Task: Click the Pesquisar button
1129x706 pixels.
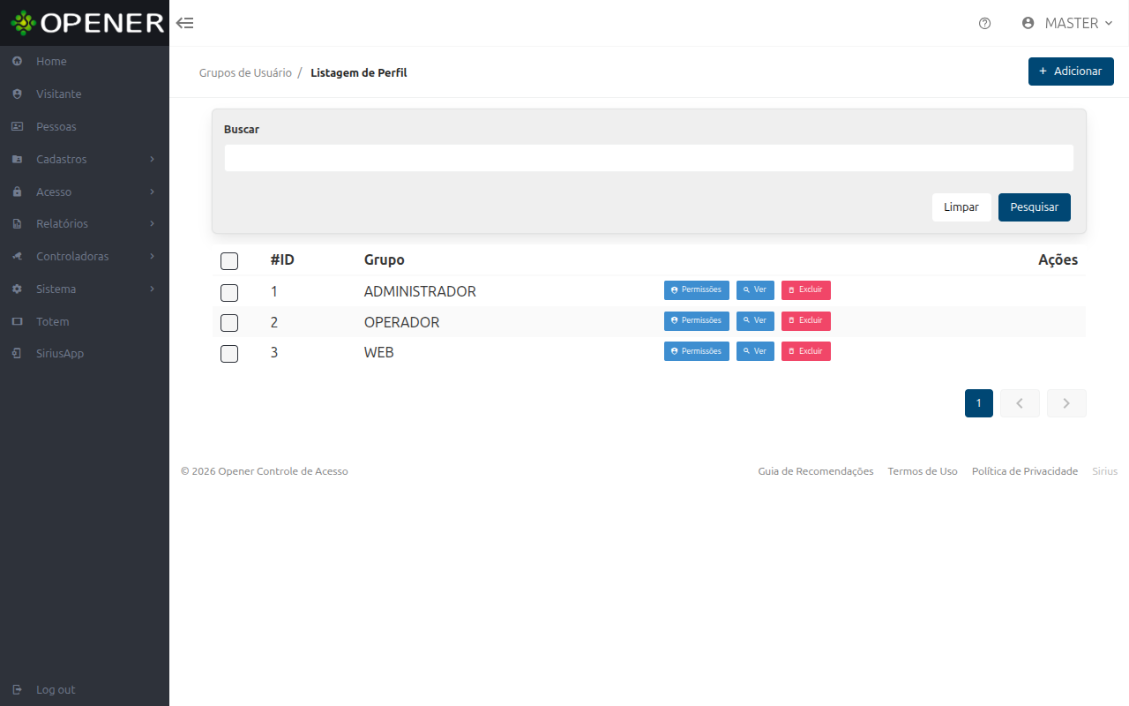Action: tap(1035, 207)
